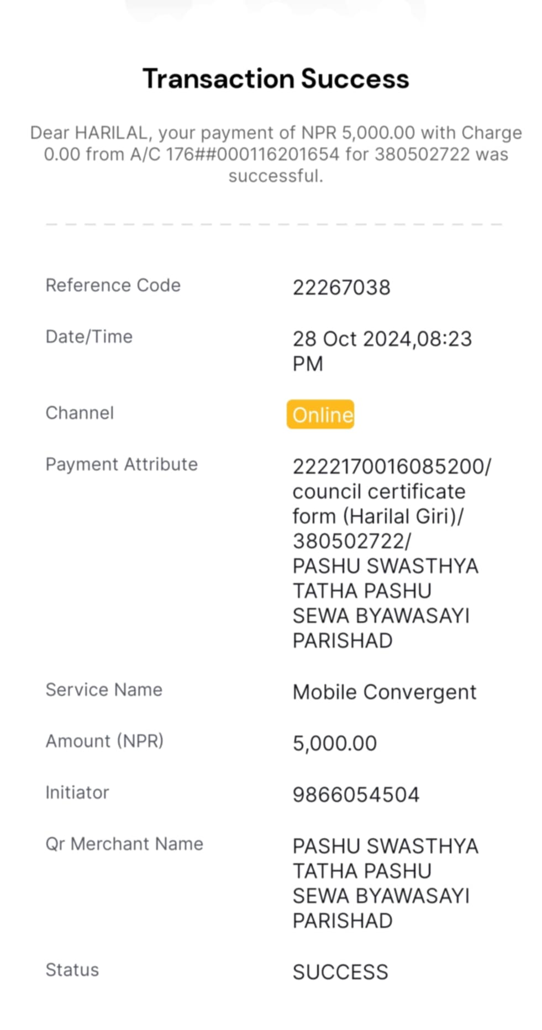This screenshot has width=542, height=1030.
Task: Select the Qr Merchant Name label
Action: click(x=124, y=844)
